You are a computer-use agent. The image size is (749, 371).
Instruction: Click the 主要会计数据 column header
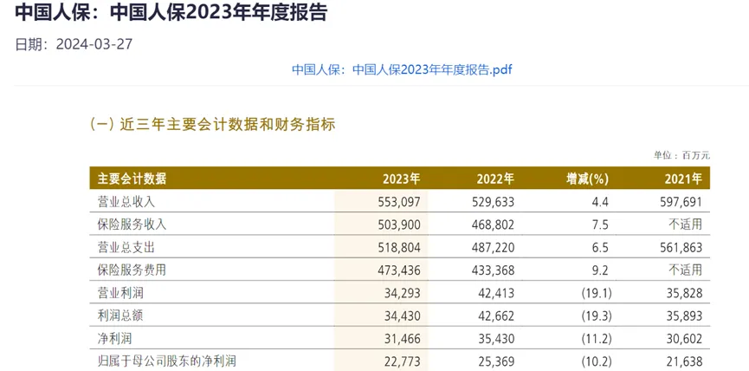pyautogui.click(x=132, y=179)
